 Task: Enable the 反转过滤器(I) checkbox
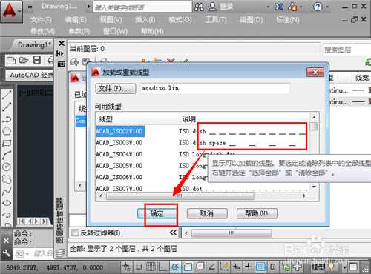click(x=75, y=233)
